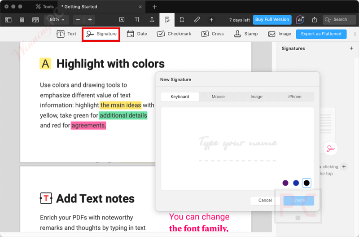359x237 pixels.
Task: Click the Type your name field
Action: [x=237, y=143]
